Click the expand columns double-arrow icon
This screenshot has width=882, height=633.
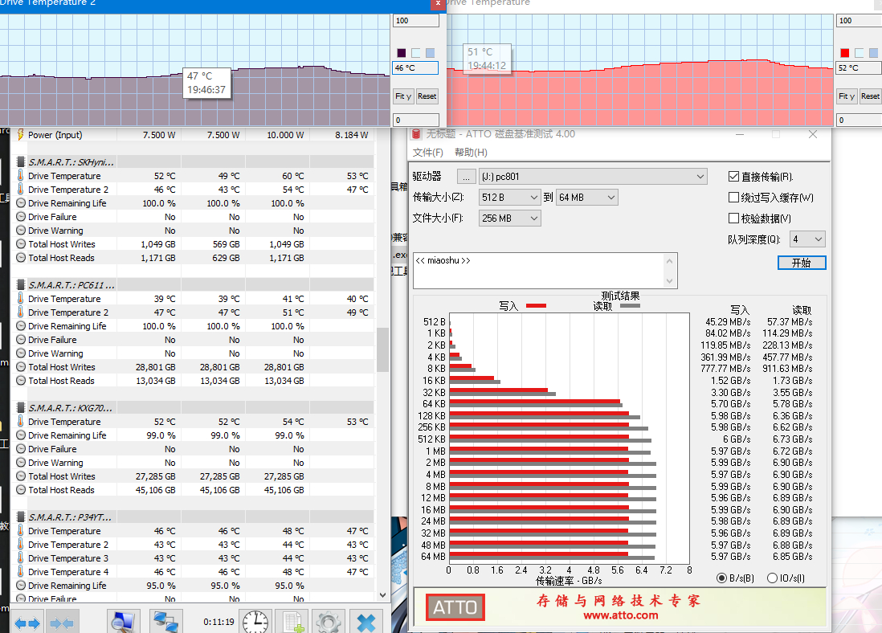27,623
